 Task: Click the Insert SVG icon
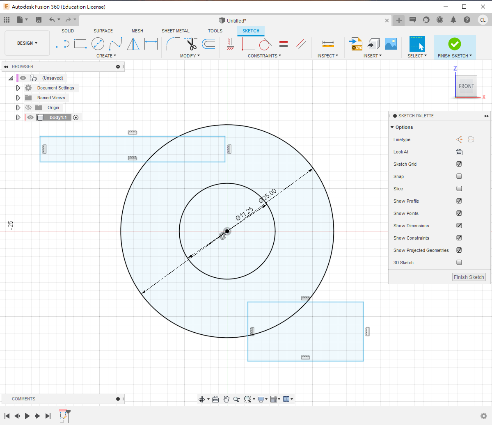tap(356, 43)
